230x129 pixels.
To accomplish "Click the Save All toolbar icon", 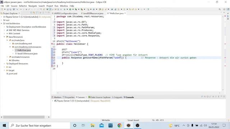I will 10,9.
